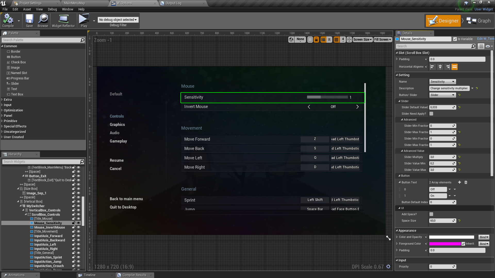Open DPI Scale settings gear
Screen dimensions: 495x278
coord(388,267)
